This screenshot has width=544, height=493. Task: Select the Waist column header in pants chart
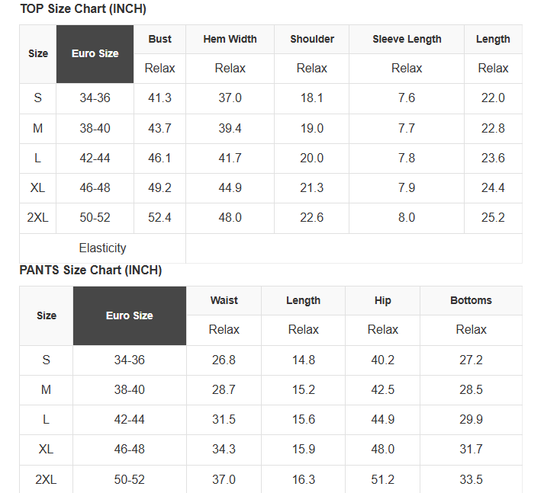[224, 300]
